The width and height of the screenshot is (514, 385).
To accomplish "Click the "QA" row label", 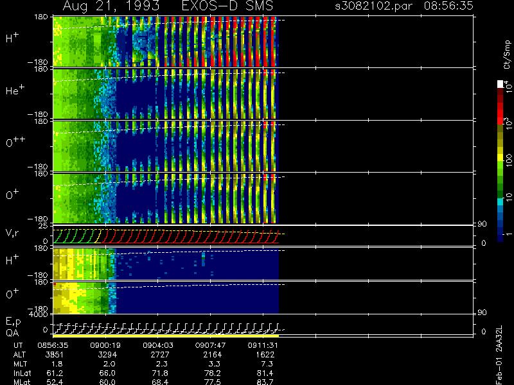I will click(12, 333).
